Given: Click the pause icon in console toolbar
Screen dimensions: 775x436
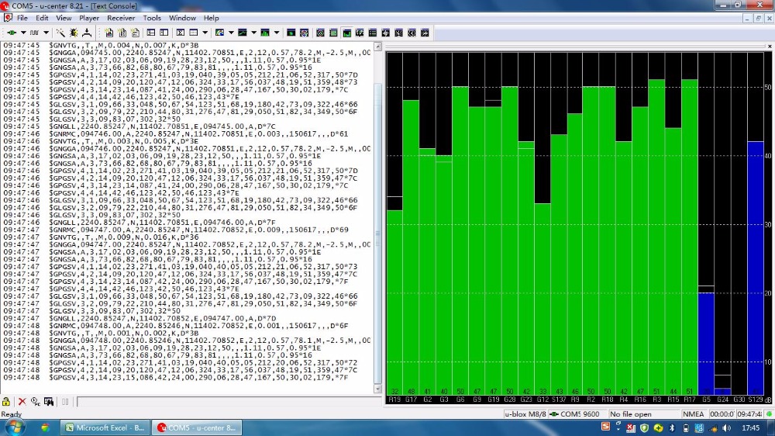Looking at the screenshot, I should pos(64,402).
